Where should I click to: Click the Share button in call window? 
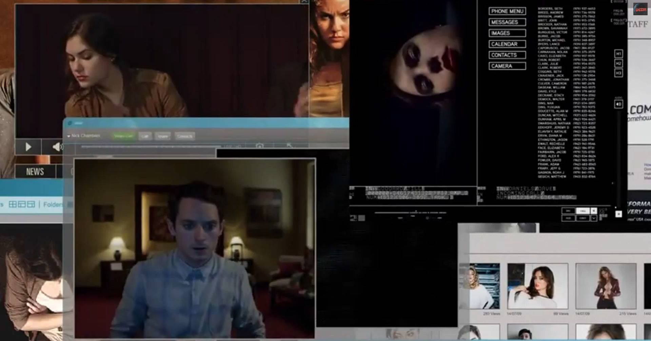(163, 136)
